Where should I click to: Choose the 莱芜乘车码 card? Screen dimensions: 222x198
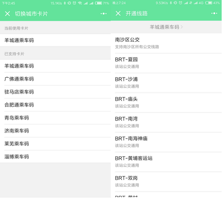point(55,144)
